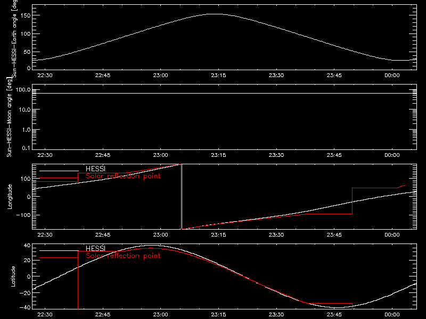Click the 100 tick on Longitude axis
This screenshot has width=426, height=319.
click(26, 179)
